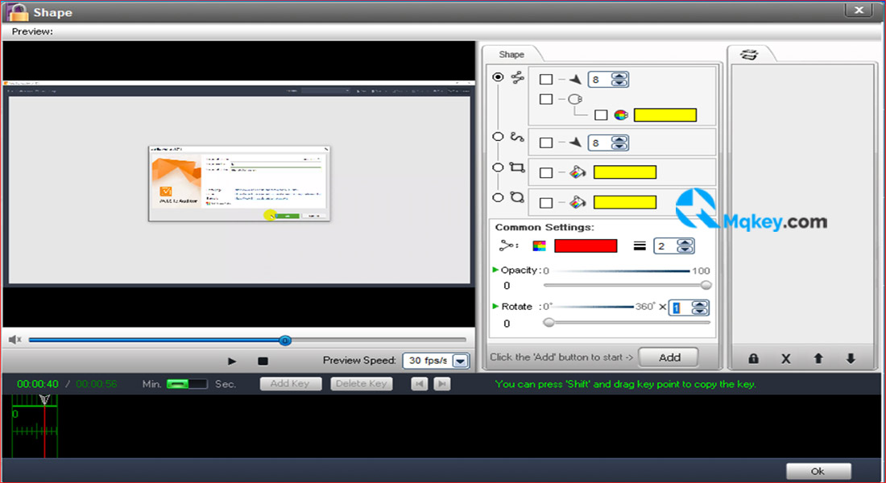886x483 pixels.
Task: Select the straight line shape radio button
Action: (498, 76)
